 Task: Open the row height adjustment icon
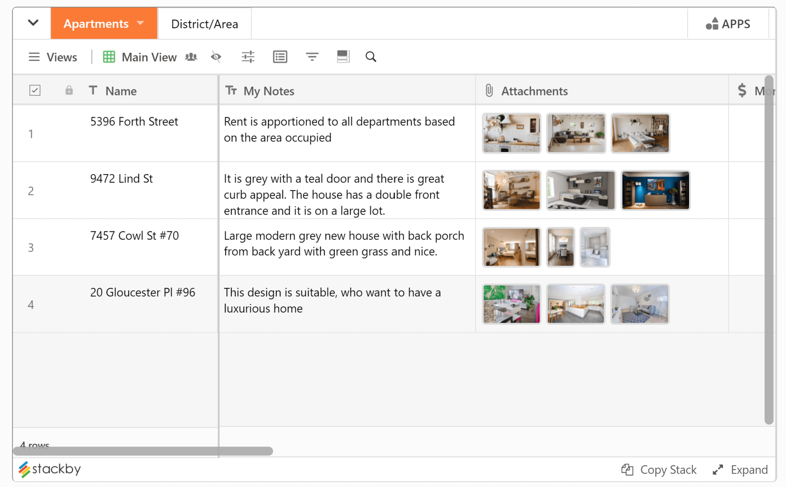coord(343,57)
